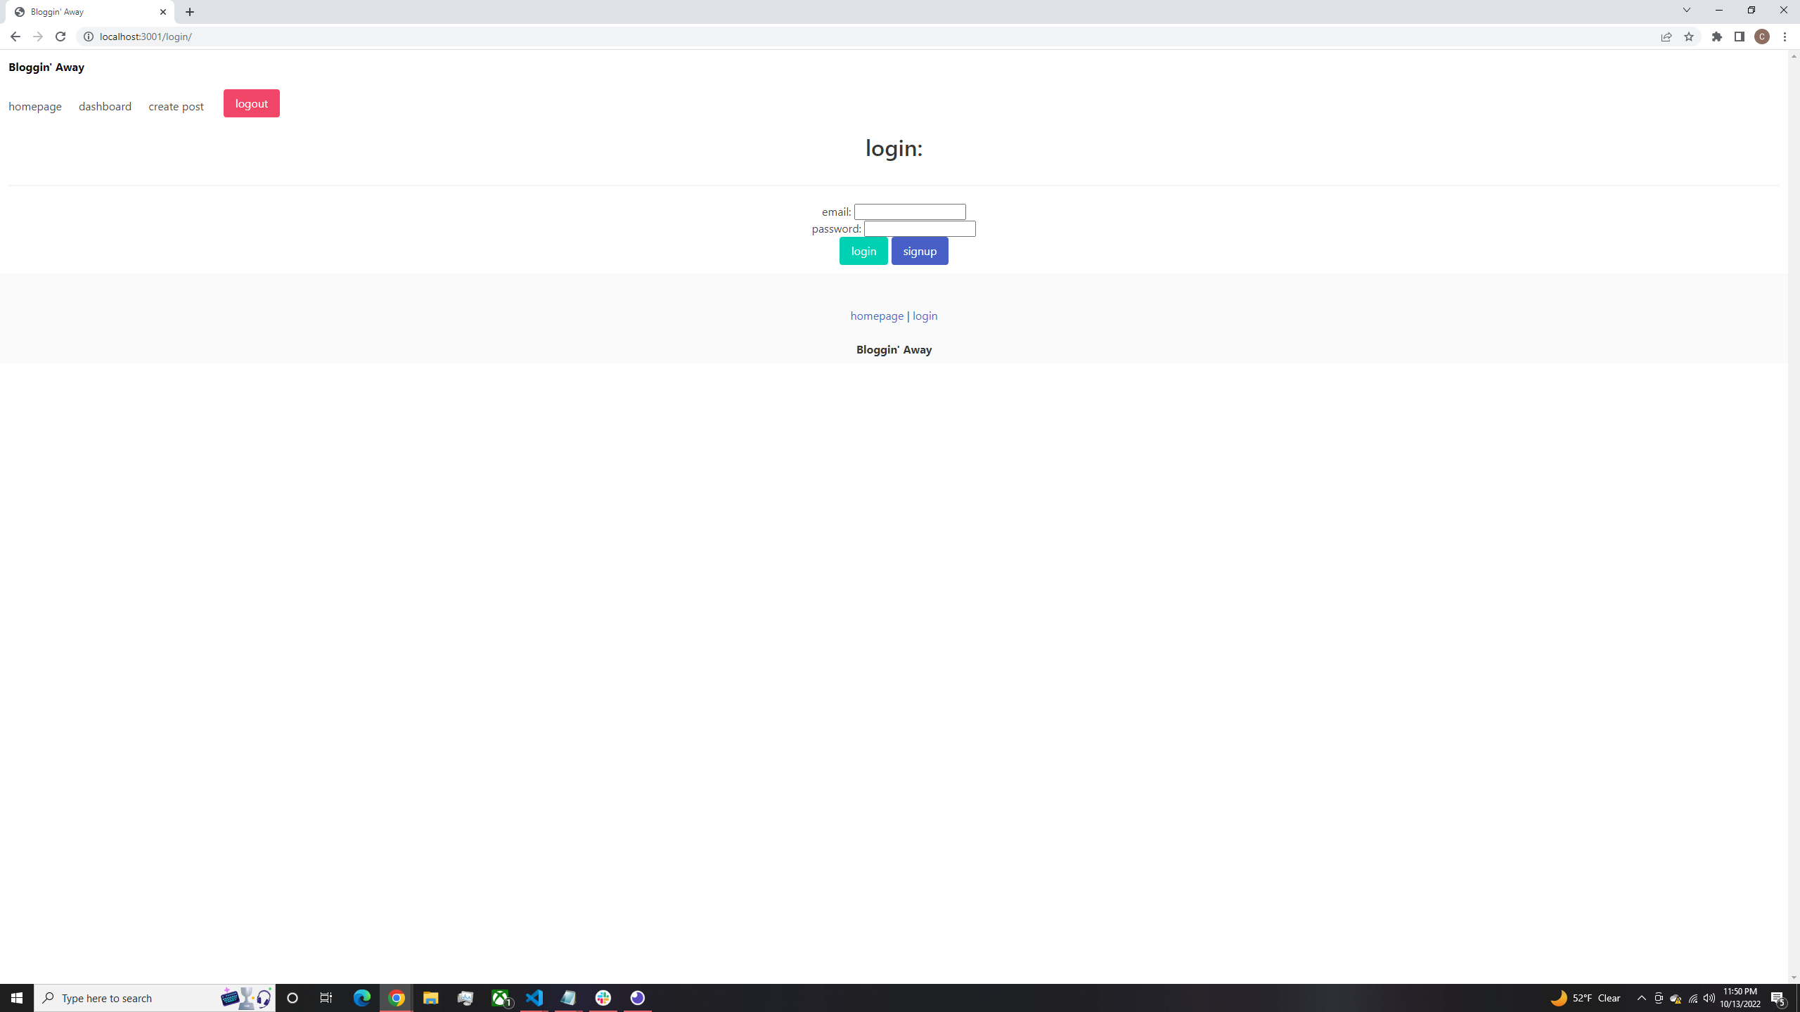The height and width of the screenshot is (1012, 1800).
Task: Follow the homepage link in the footer
Action: [x=876, y=316]
